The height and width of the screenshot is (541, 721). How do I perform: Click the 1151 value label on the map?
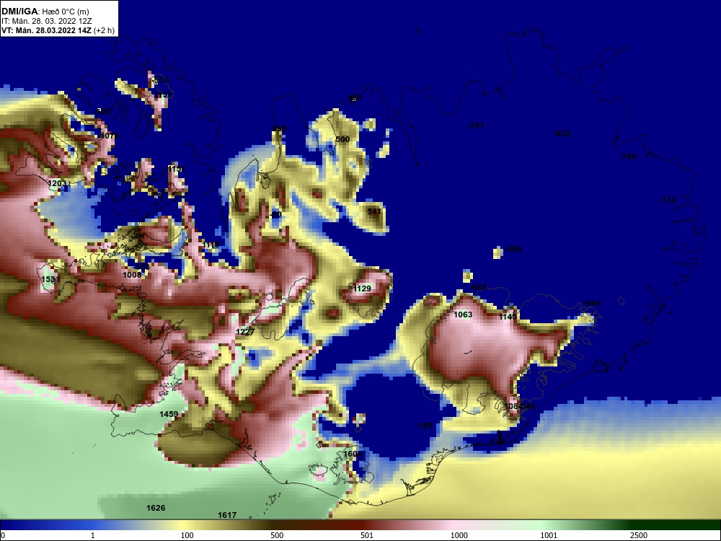tap(177, 170)
